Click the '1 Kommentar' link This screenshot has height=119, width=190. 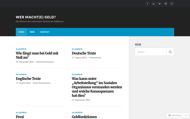95,58
